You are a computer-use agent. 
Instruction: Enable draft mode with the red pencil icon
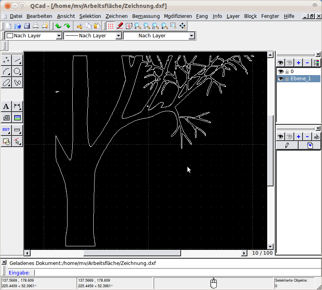[120, 26]
